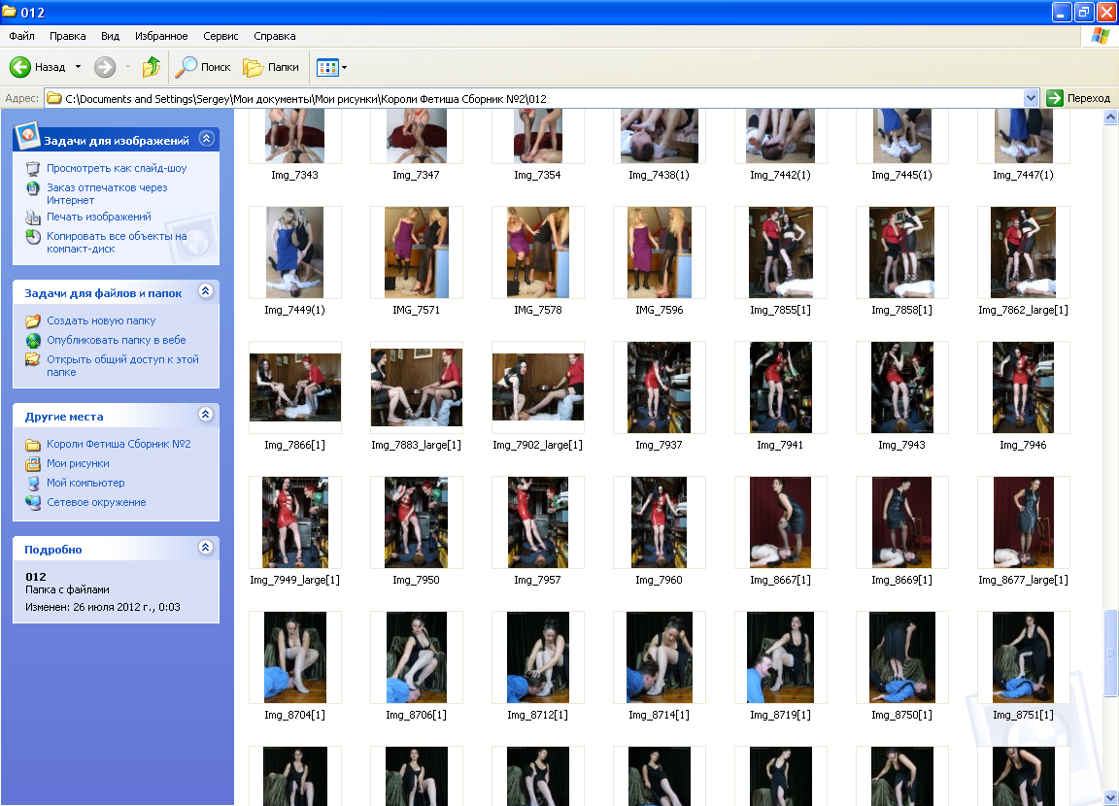
Task: Open Сетевое окружение link
Action: pos(96,502)
